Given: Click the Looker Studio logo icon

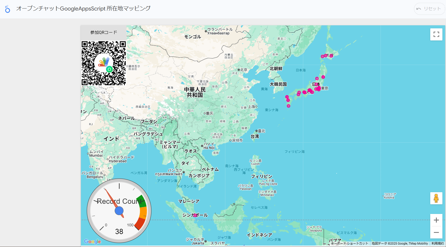Looking at the screenshot, I should tap(7, 9).
